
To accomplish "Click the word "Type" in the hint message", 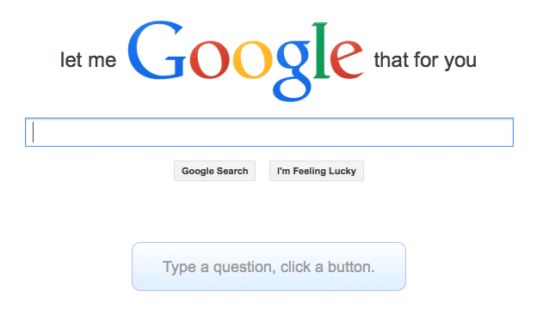I will 179,268.
